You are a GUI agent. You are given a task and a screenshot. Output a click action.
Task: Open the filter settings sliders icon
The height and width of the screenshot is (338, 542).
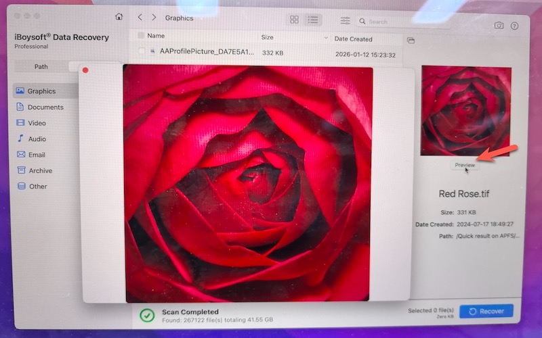[x=346, y=21]
